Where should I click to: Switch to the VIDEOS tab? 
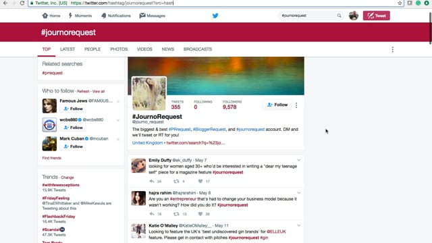[x=144, y=49]
